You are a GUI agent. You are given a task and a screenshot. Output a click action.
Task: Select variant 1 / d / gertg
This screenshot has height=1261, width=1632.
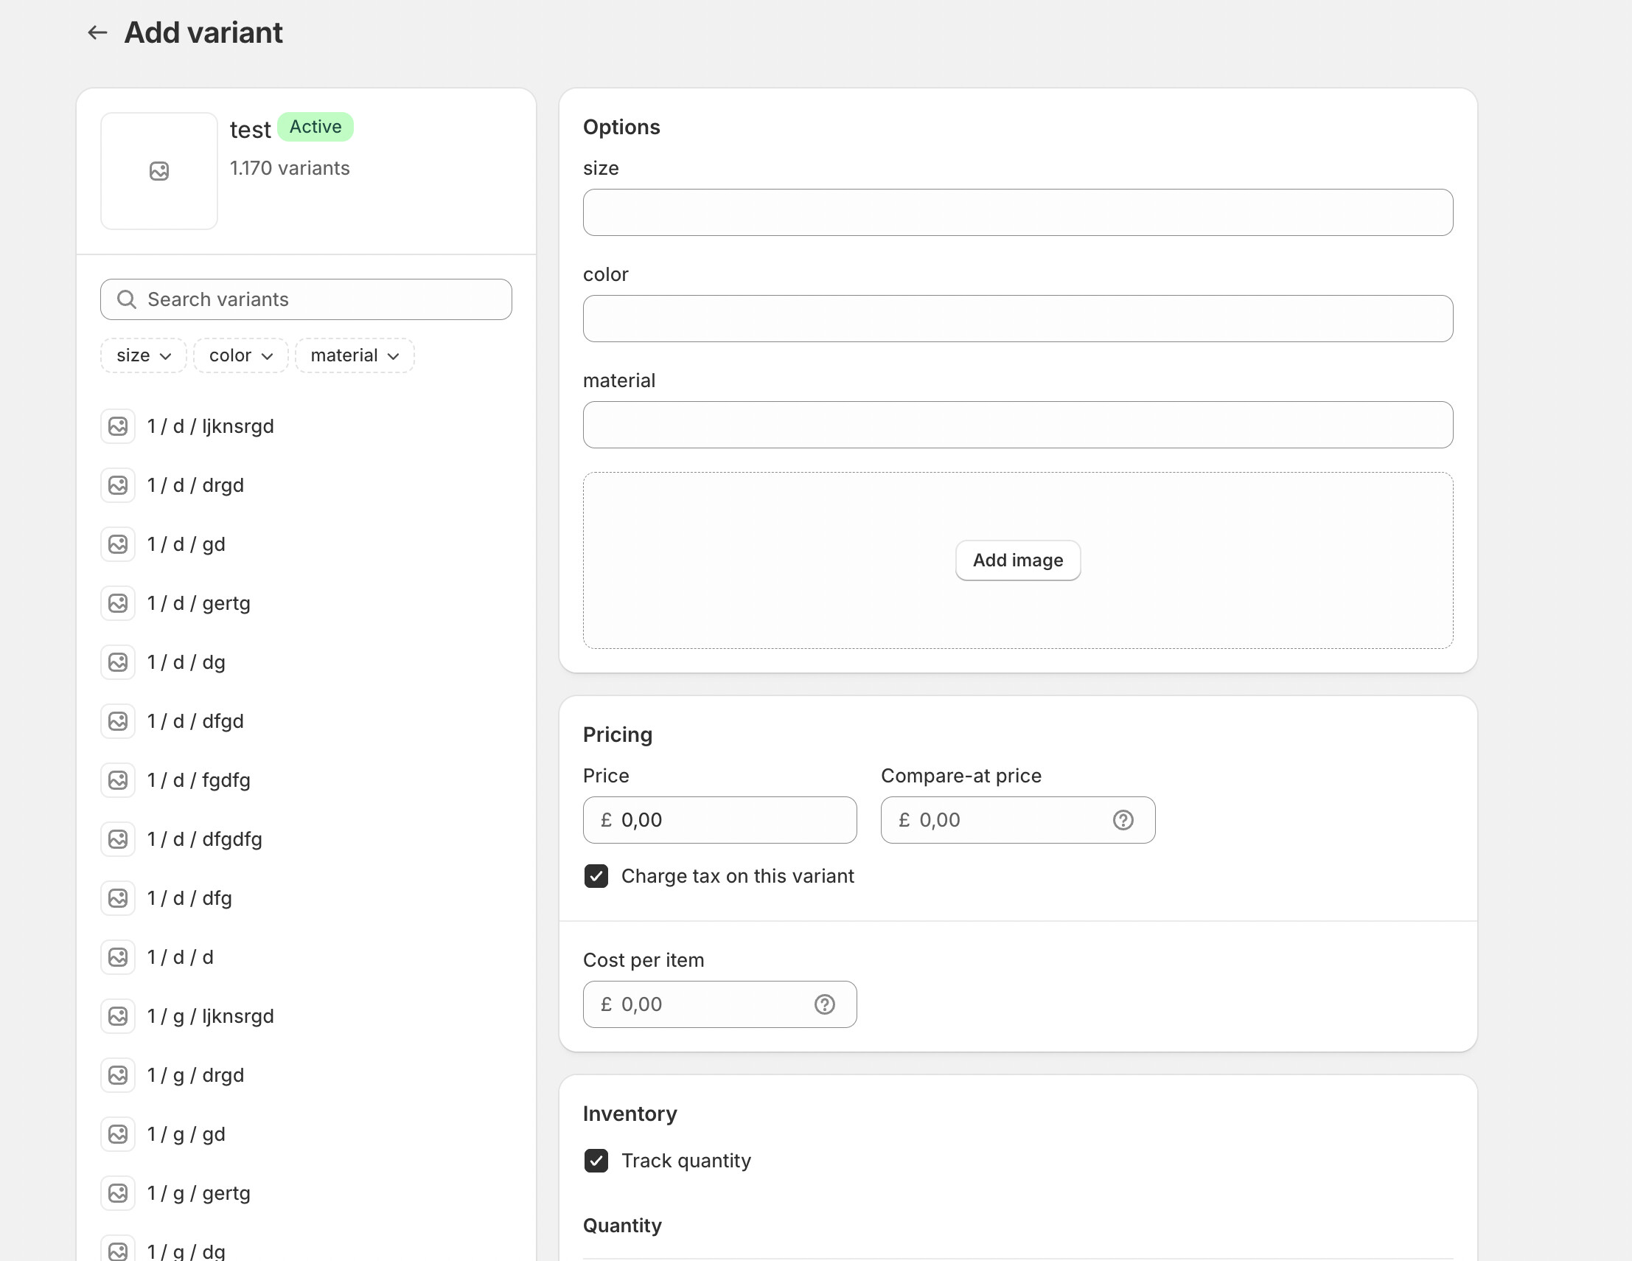pos(199,603)
